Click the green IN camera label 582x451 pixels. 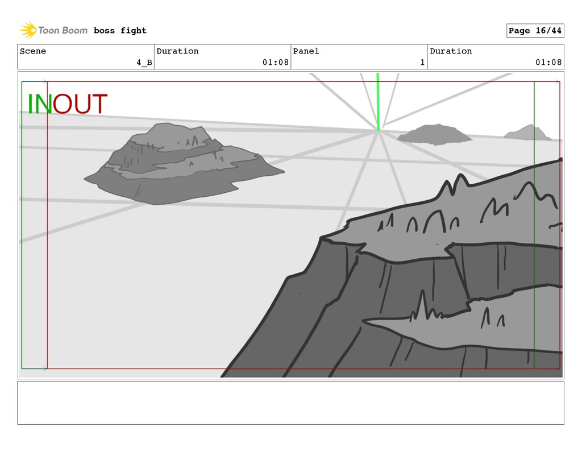(x=40, y=104)
